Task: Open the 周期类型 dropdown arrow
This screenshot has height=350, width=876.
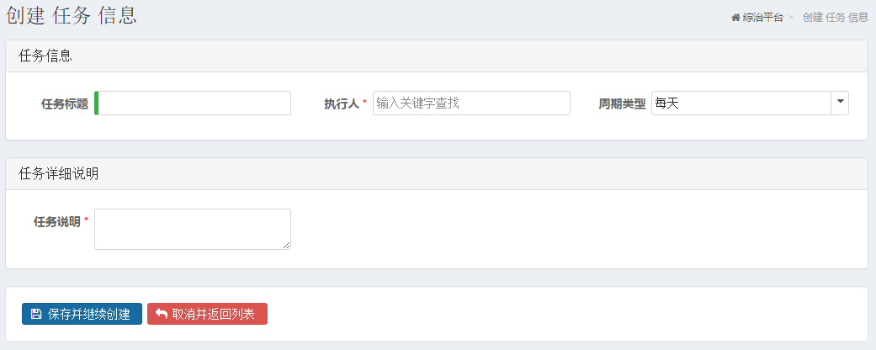Action: coord(840,103)
